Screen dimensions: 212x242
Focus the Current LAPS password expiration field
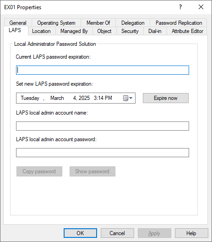[103, 70]
